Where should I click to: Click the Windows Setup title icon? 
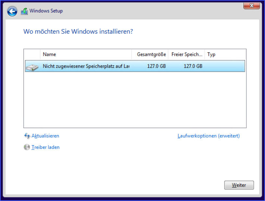24,11
